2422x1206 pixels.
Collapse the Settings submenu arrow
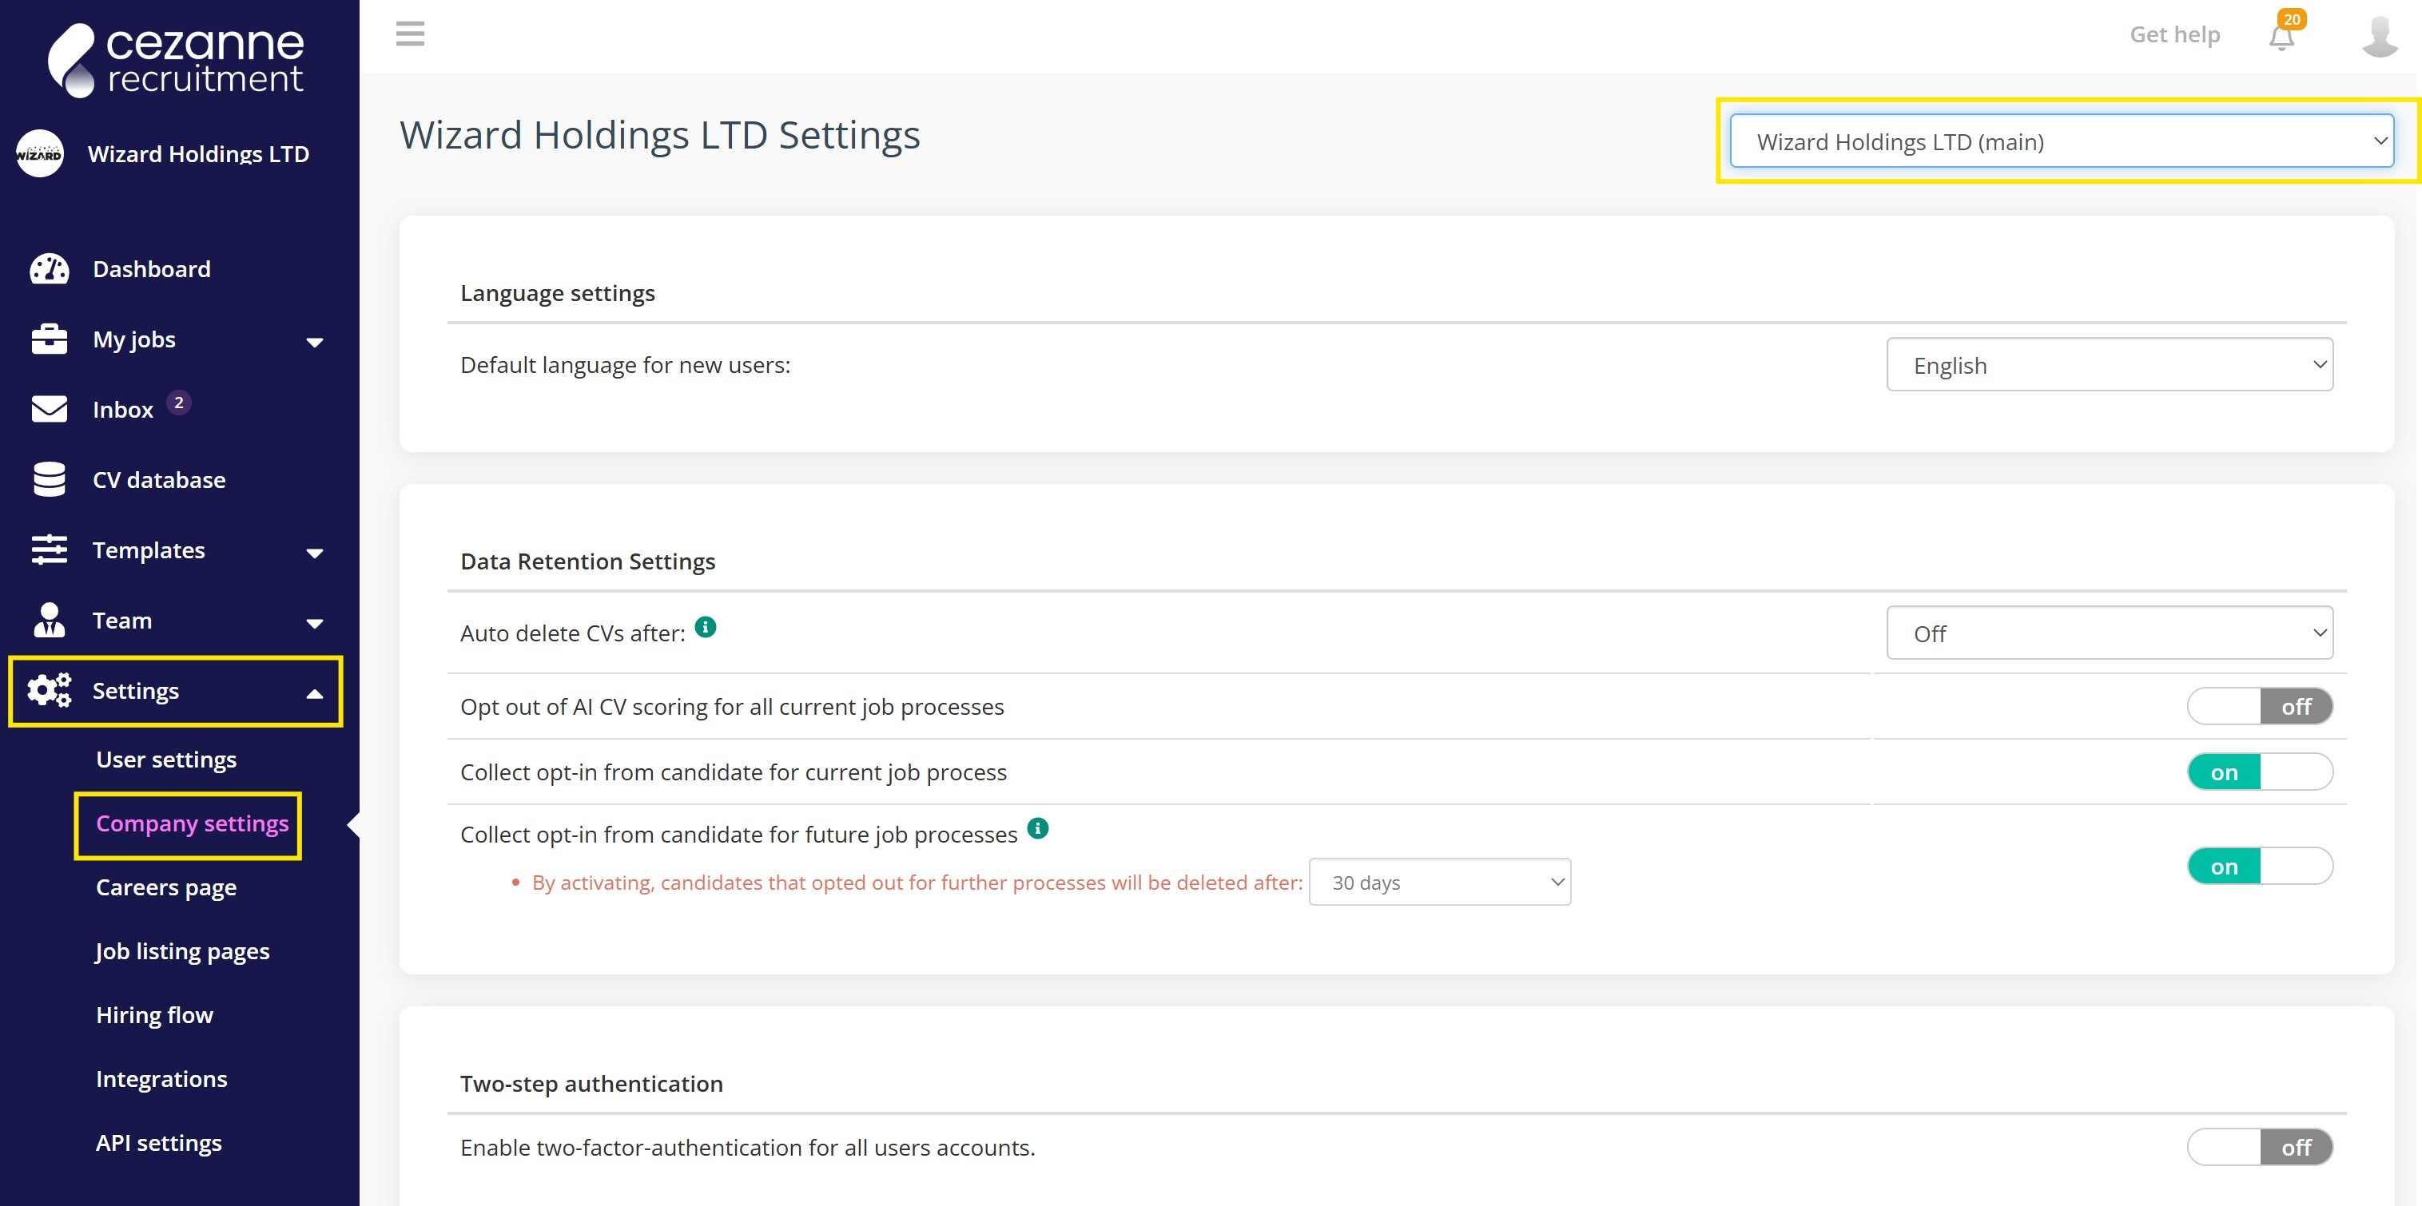click(x=315, y=694)
